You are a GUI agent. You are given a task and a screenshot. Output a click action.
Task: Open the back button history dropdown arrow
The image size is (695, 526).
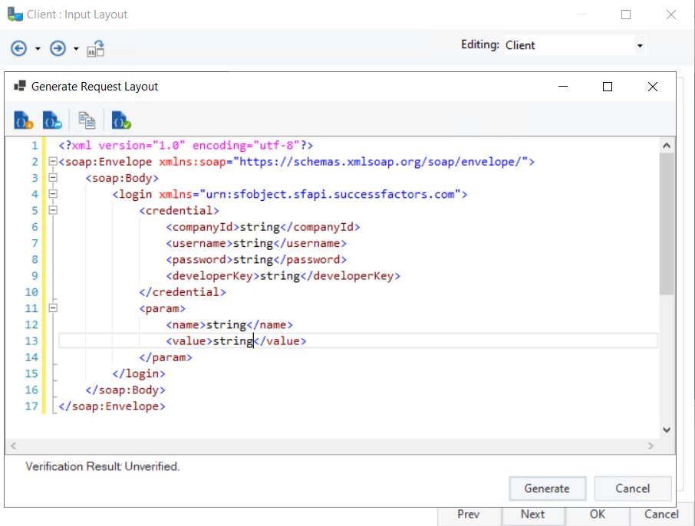(x=38, y=50)
